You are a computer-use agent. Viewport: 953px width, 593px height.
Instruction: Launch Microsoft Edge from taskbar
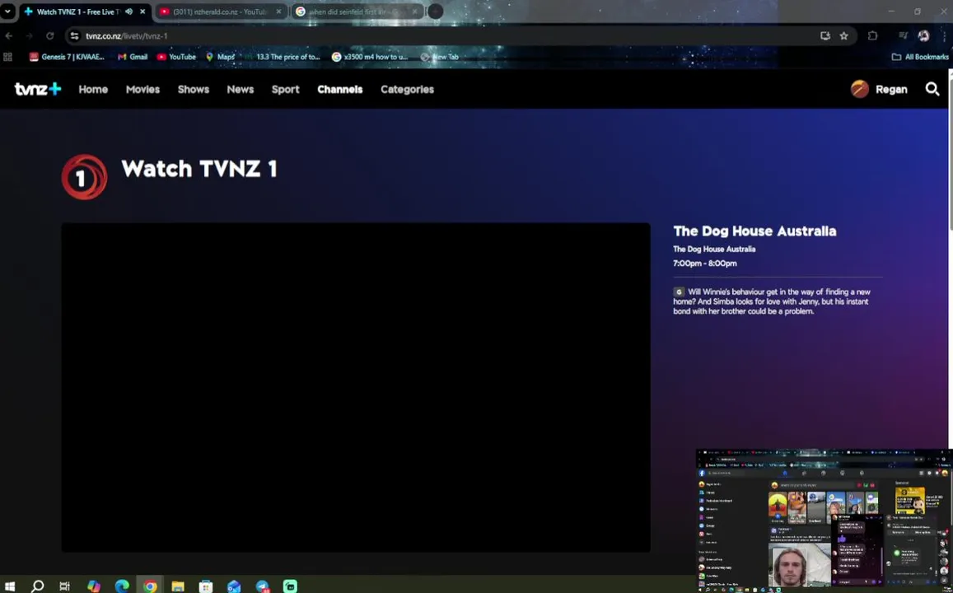click(122, 586)
